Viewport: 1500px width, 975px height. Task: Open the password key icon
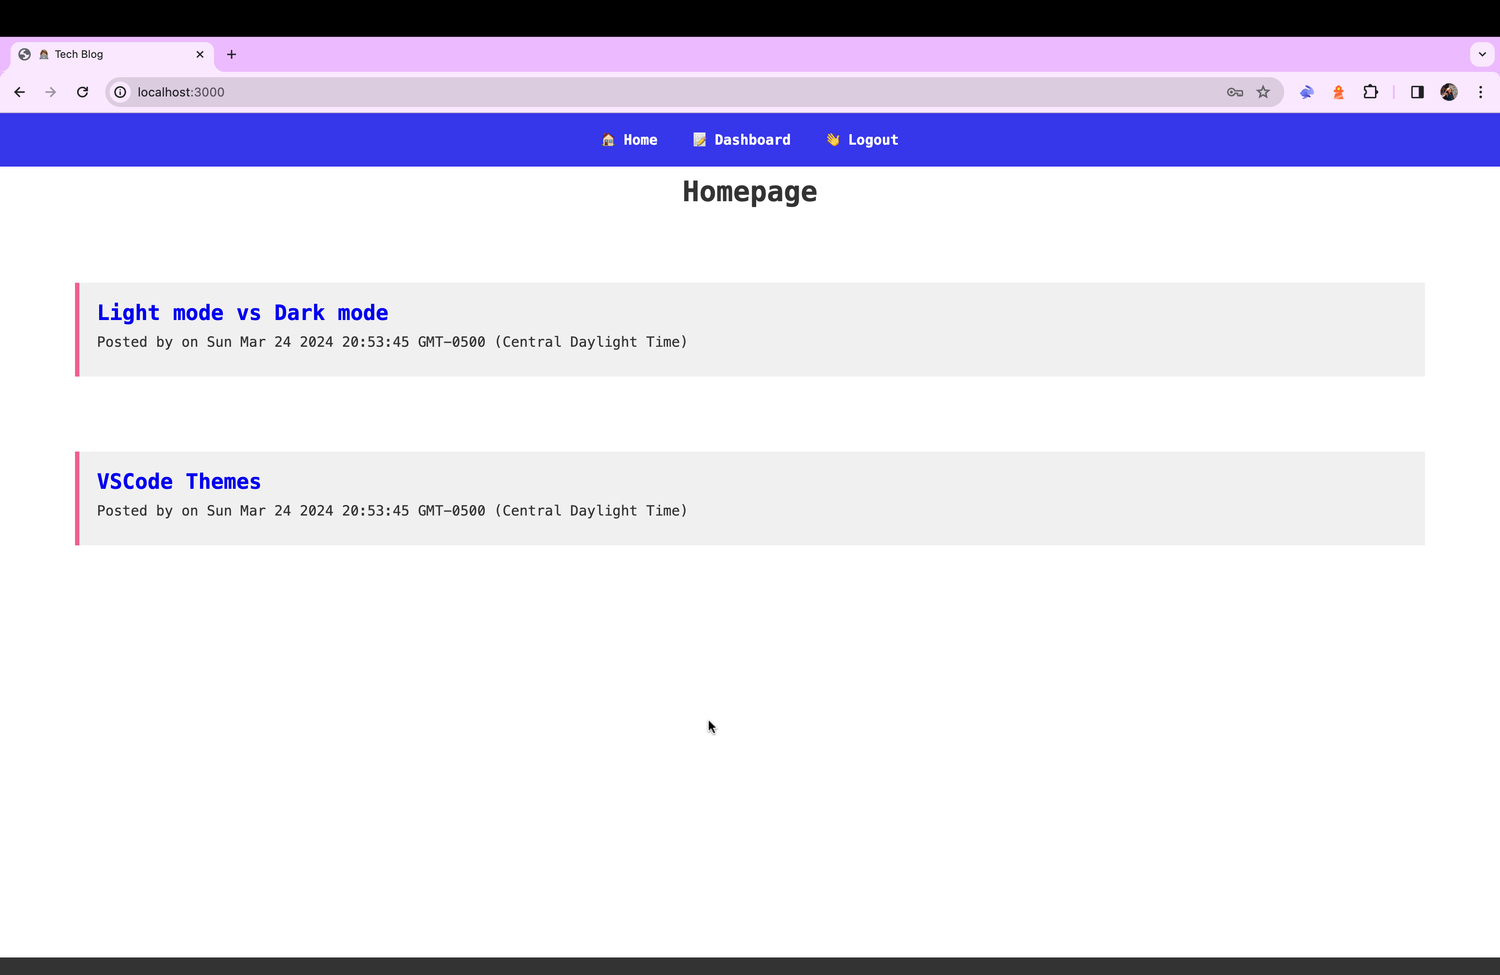click(x=1235, y=92)
